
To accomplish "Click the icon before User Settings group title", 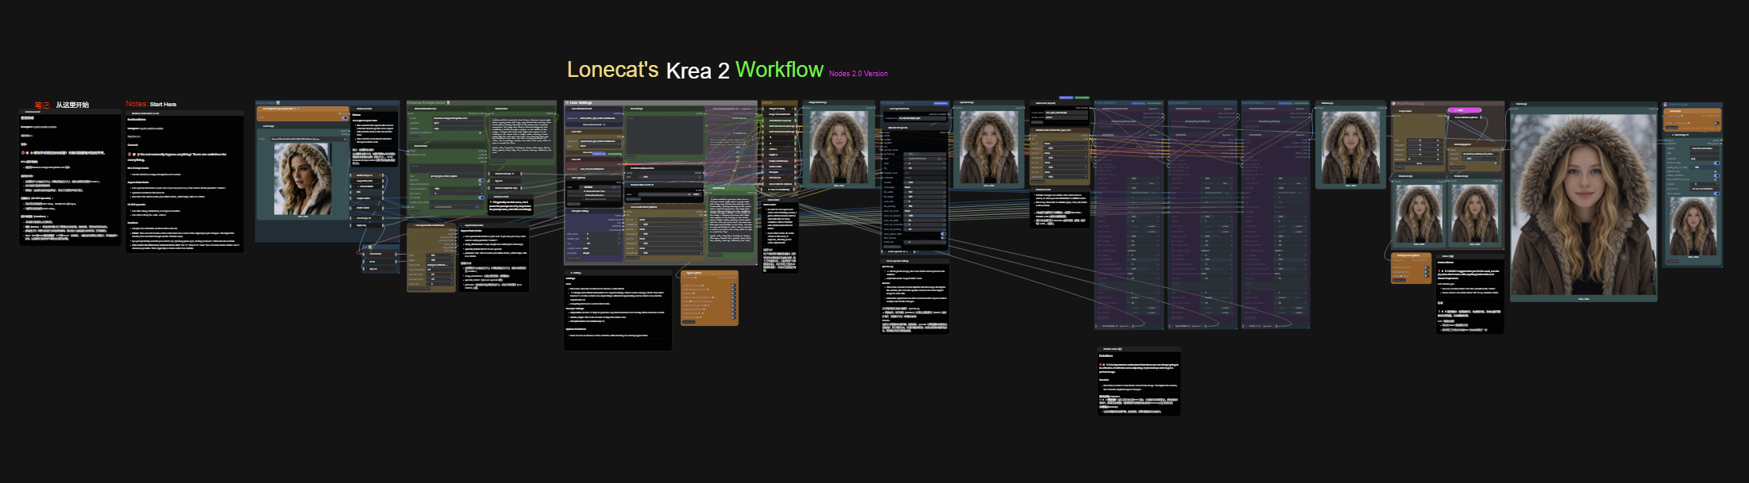I will click(567, 102).
